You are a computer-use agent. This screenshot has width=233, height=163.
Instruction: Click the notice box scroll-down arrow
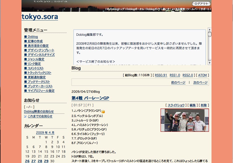pyautogui.click(x=209, y=63)
